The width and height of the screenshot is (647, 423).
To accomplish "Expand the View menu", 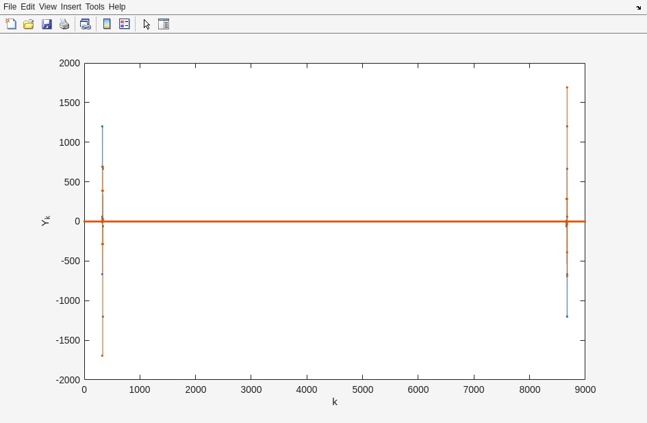I will click(48, 7).
